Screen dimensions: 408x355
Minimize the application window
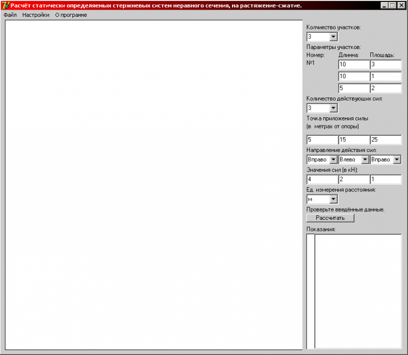tap(384, 6)
